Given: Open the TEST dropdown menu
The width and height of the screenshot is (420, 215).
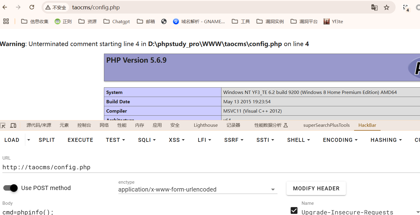Looking at the screenshot, I should pyautogui.click(x=115, y=140).
